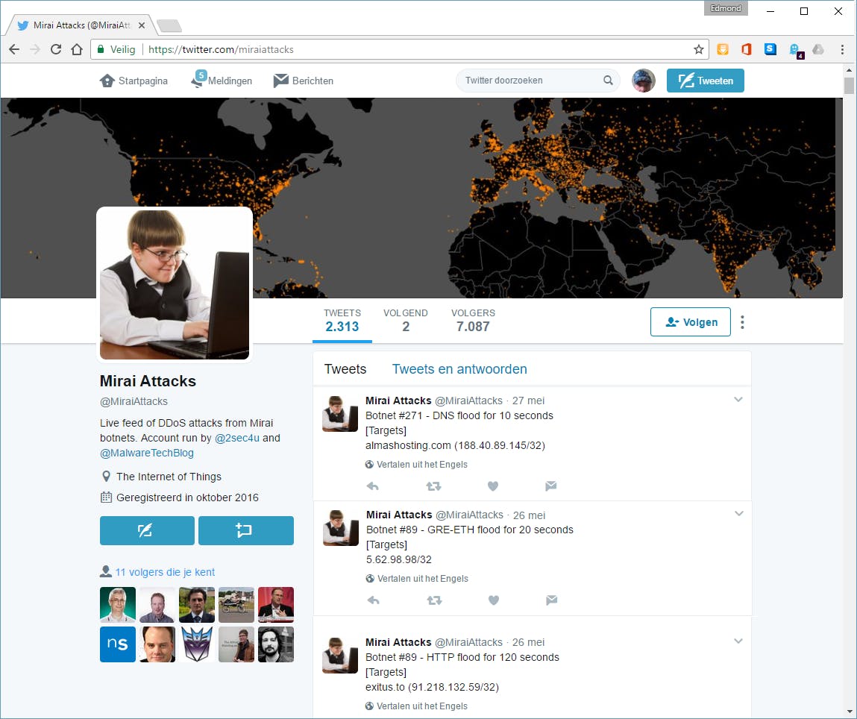The width and height of the screenshot is (857, 719).
Task: Reply to the GRE-ETH flood tweet
Action: [x=373, y=600]
